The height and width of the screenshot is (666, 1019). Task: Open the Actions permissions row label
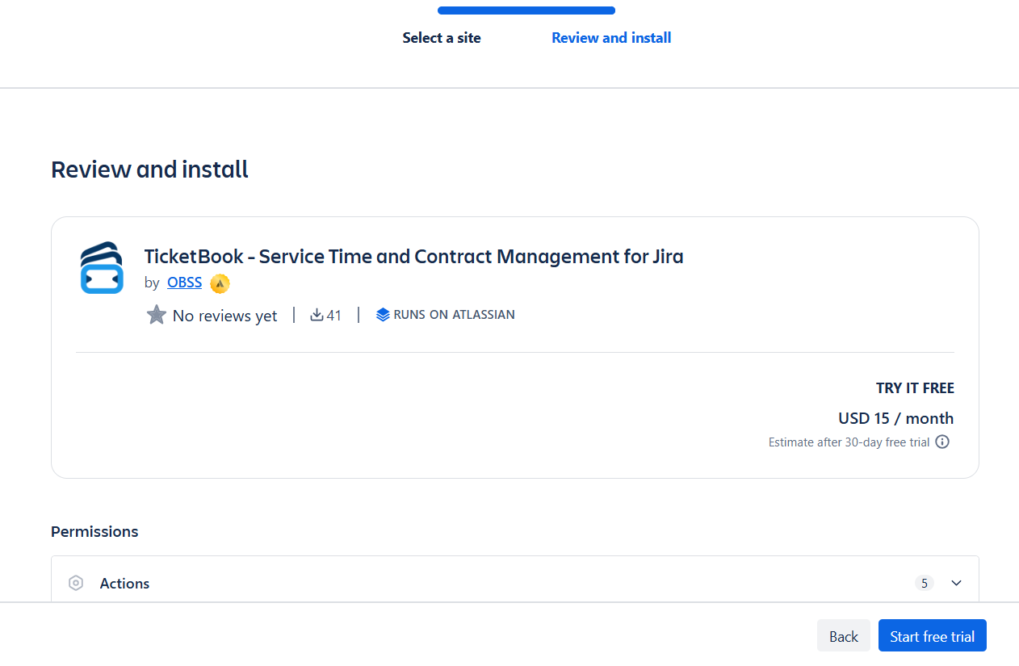[124, 583]
